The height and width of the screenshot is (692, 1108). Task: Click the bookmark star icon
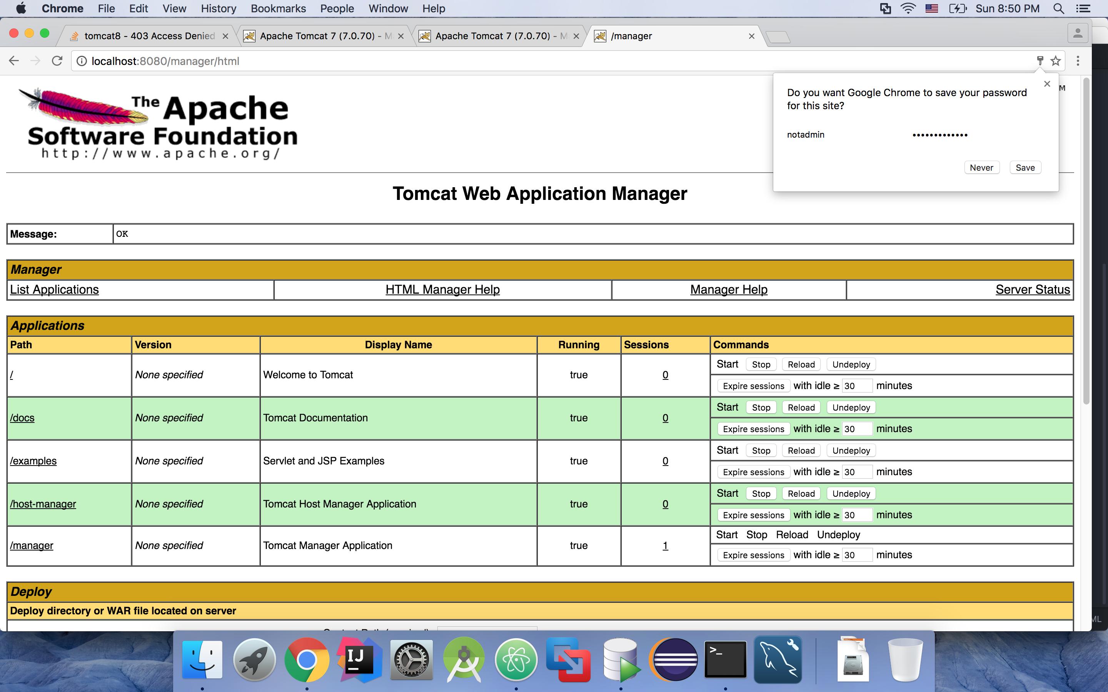(x=1055, y=61)
